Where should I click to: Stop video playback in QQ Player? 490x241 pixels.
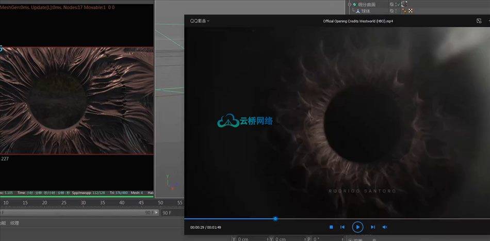(331, 227)
